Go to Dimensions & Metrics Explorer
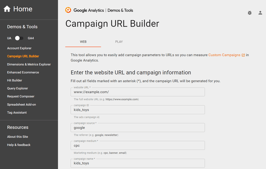 (x=29, y=64)
